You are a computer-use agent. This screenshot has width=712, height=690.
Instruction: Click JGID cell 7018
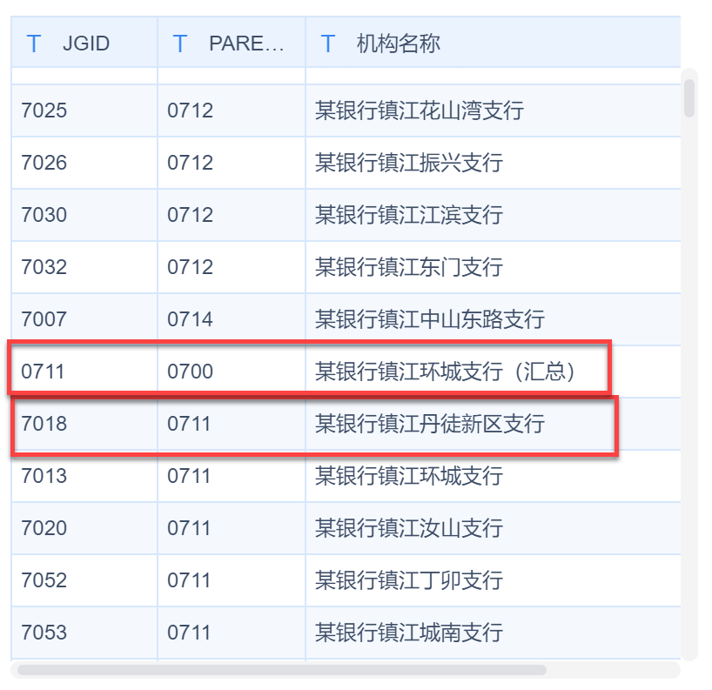point(44,425)
